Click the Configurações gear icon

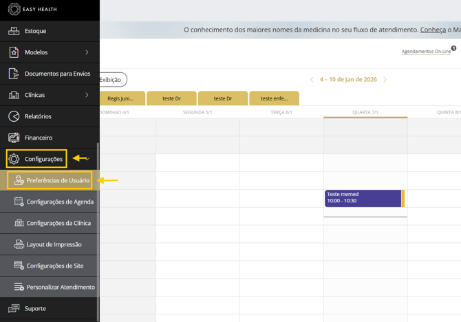[14, 159]
